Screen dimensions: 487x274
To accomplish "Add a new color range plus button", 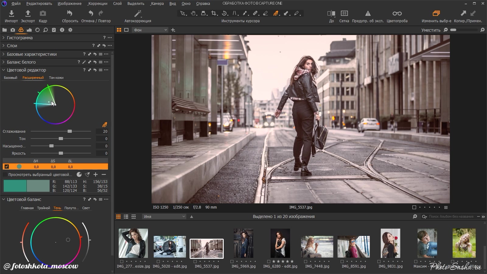I will 96,174.
